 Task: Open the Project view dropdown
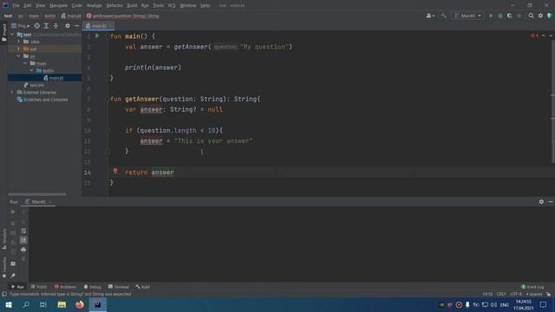(x=21, y=26)
